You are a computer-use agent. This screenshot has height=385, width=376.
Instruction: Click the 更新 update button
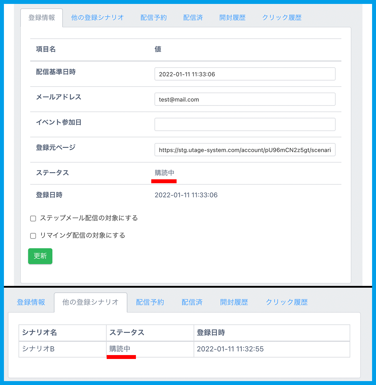click(40, 256)
